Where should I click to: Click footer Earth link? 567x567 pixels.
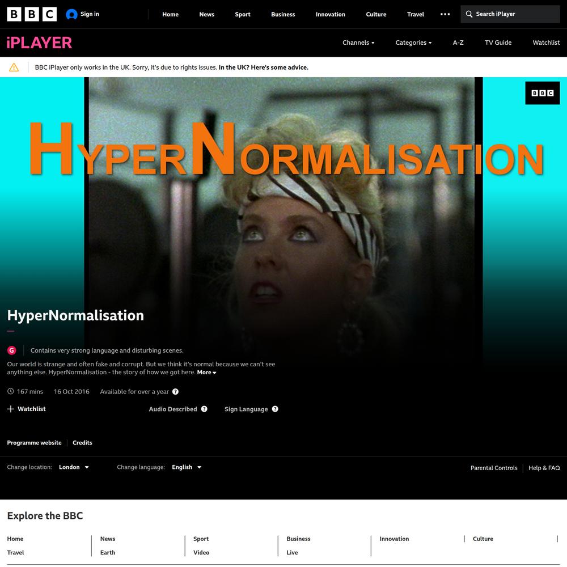click(108, 552)
